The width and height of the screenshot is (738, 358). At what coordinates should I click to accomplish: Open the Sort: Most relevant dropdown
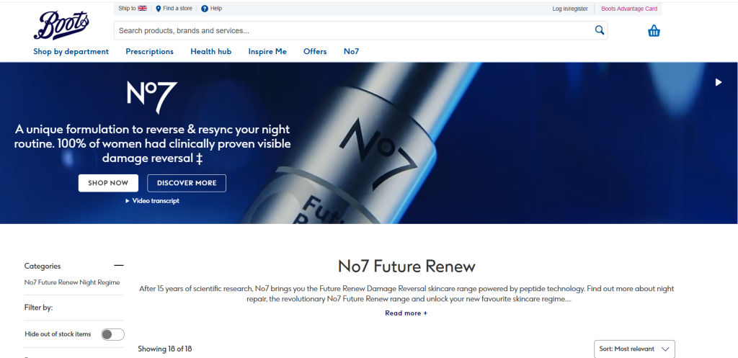tap(634, 349)
